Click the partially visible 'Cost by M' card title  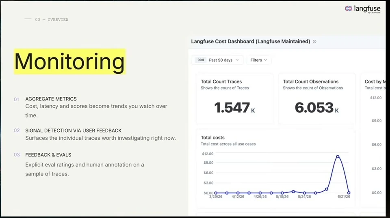tap(375, 81)
